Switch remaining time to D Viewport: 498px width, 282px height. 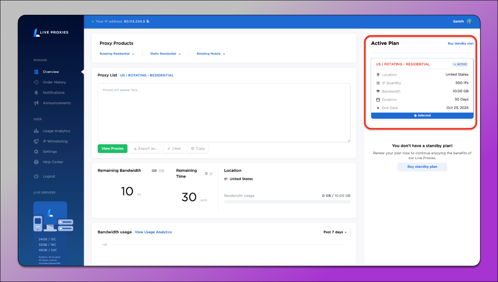click(x=206, y=173)
